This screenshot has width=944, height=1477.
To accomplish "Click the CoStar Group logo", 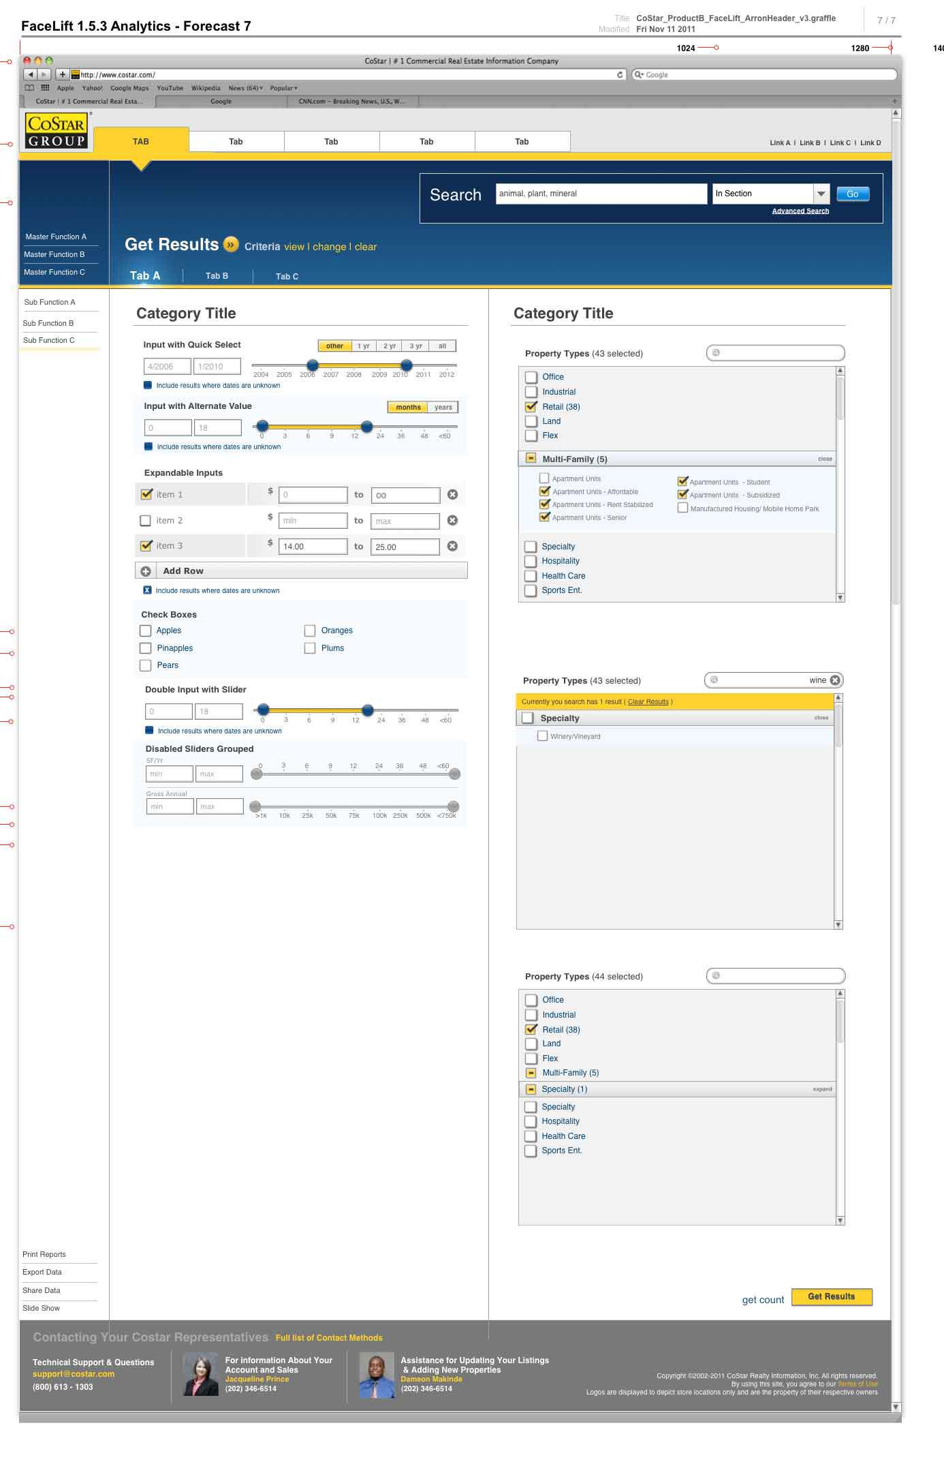I will 56,131.
